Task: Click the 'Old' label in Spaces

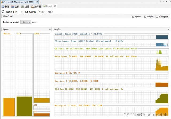Action: point(19,33)
